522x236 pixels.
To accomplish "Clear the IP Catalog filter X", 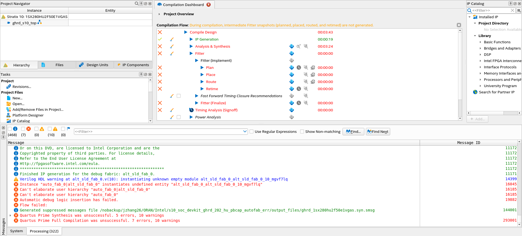I will tap(512, 10).
